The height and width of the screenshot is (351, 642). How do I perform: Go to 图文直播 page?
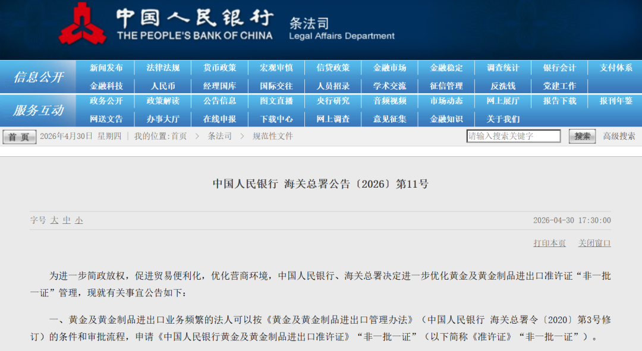click(x=276, y=101)
